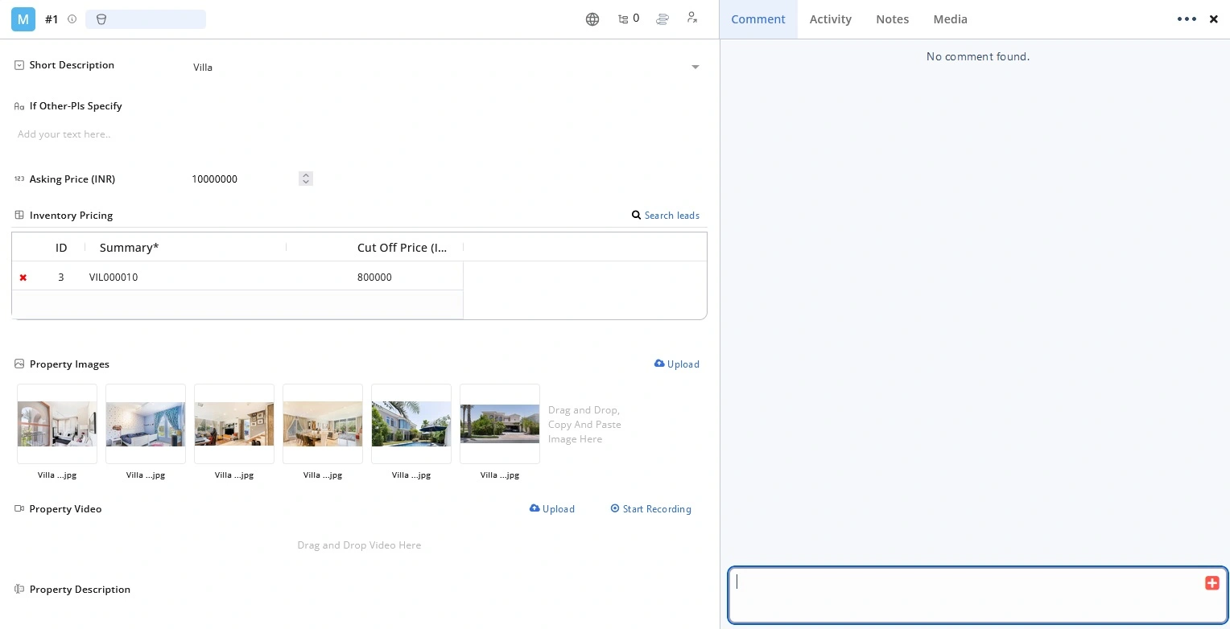The width and height of the screenshot is (1230, 629).
Task: Open the sixth villa exterior thumbnail
Action: [500, 424]
